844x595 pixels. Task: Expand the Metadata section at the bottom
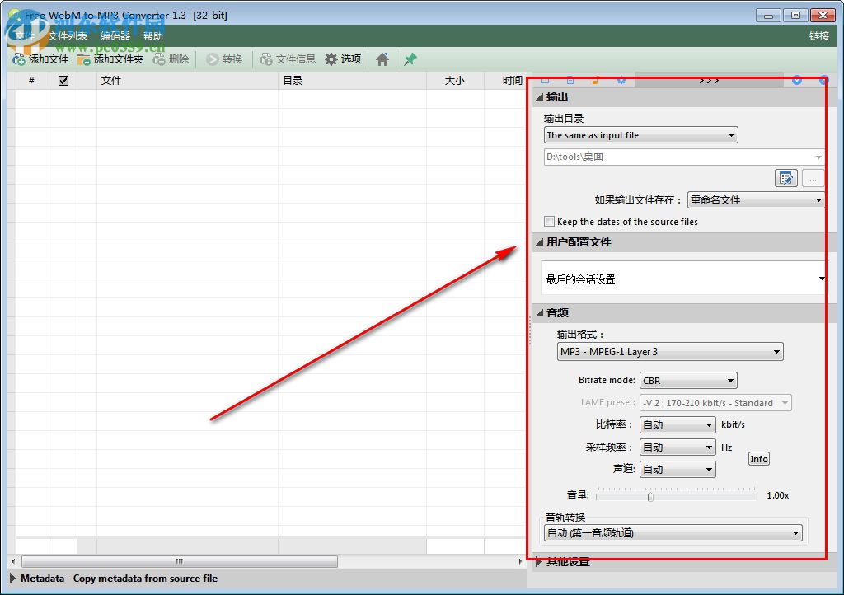[x=14, y=579]
